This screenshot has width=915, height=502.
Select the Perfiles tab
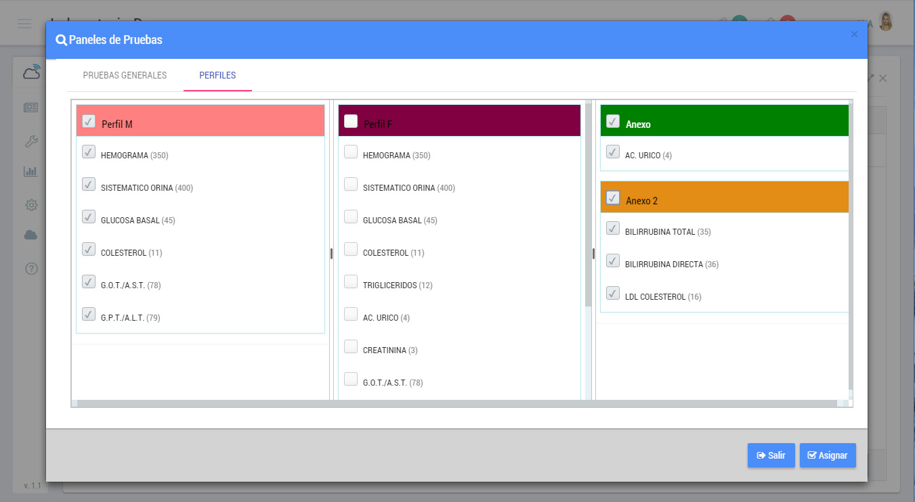(x=217, y=75)
